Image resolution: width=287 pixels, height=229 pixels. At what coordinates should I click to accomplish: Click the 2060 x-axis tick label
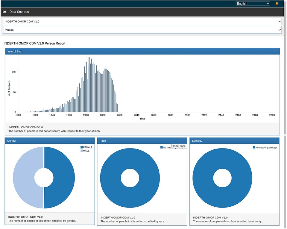(x=154, y=115)
